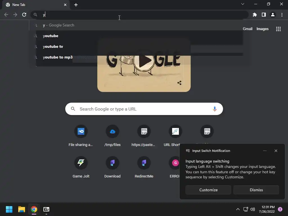Expand the tab search chevron
Screen dimensions: 288x216
(x=243, y=4)
